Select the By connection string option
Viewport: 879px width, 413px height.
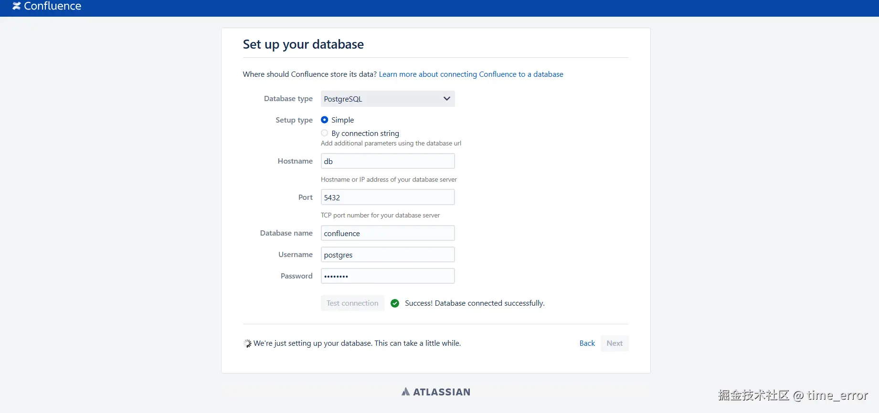coord(325,133)
